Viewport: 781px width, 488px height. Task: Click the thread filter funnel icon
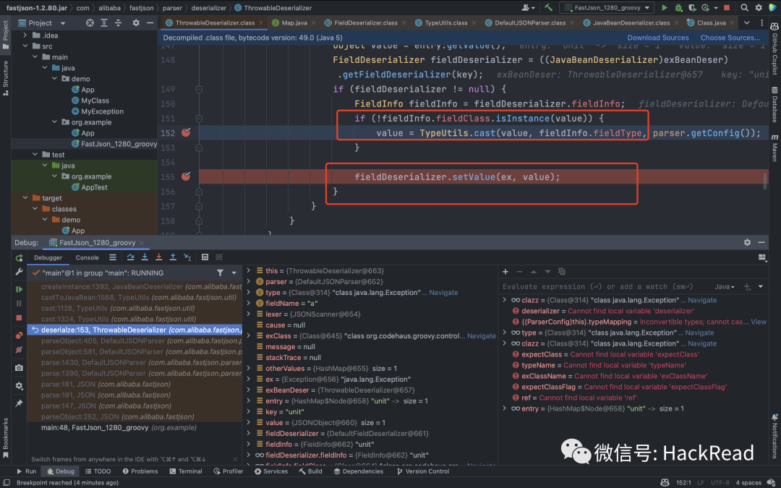(220, 273)
